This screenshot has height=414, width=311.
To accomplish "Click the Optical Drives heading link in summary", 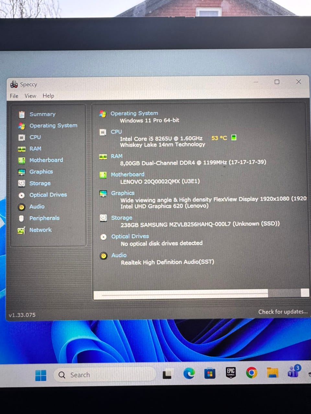I will (130, 236).
